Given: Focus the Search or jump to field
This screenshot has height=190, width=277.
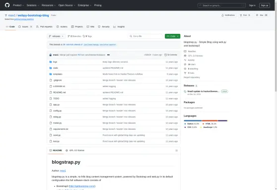Looking at the screenshot, I should [222, 5].
